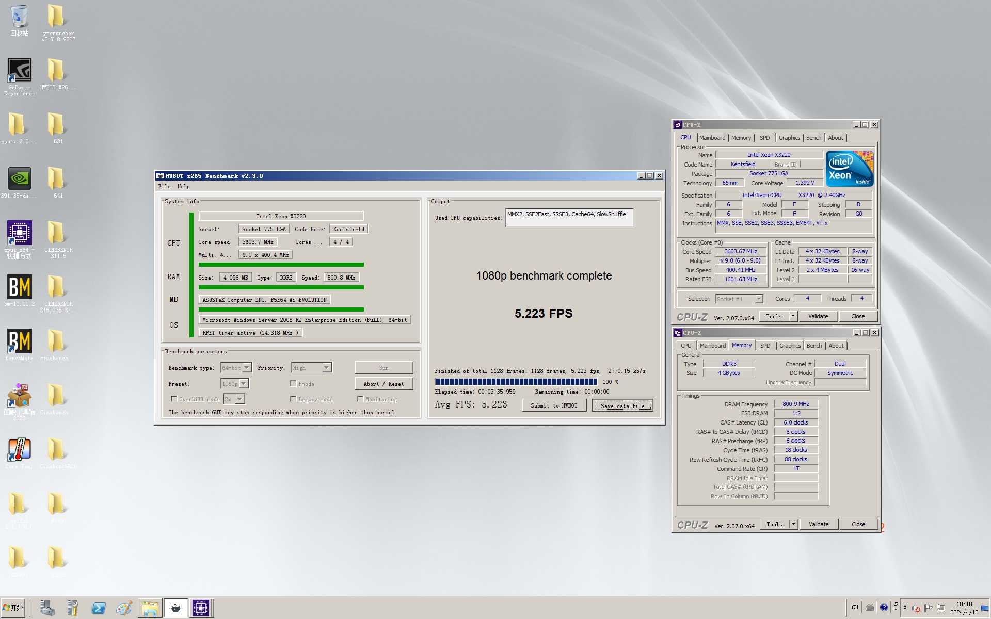This screenshot has width=991, height=619.
Task: Expand the Tools arrow in the lower CPU-Z window
Action: click(794, 524)
